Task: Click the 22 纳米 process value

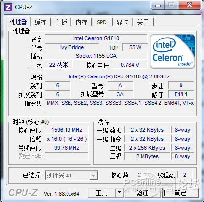Action: pos(59,65)
